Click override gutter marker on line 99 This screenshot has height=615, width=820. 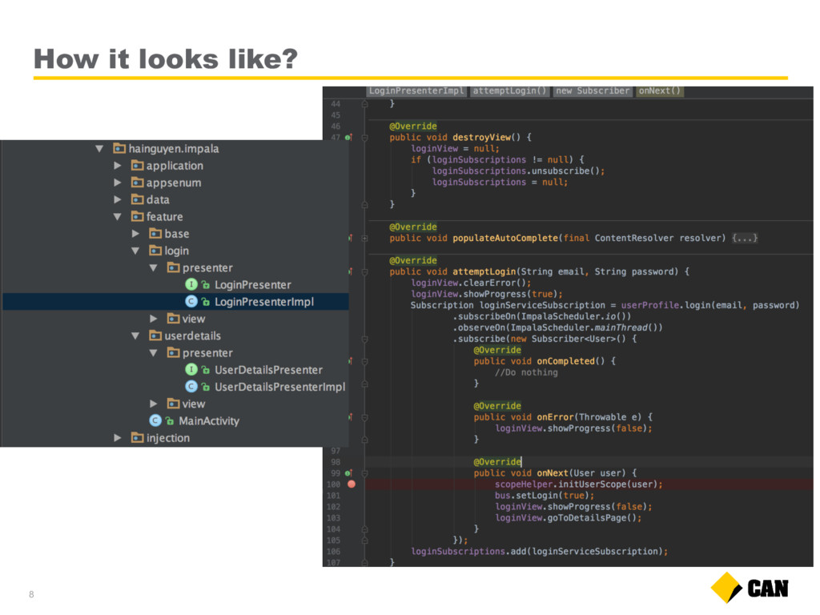coord(349,473)
